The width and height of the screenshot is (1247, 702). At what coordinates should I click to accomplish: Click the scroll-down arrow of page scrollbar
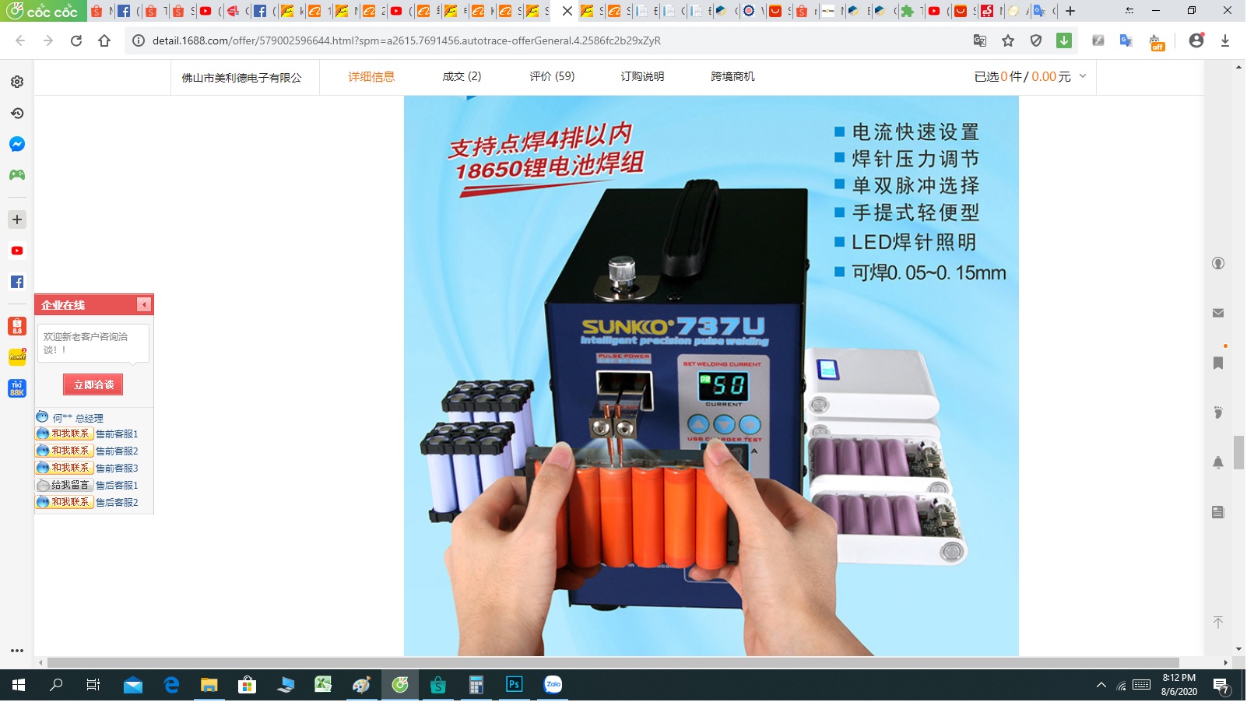coord(1238,649)
